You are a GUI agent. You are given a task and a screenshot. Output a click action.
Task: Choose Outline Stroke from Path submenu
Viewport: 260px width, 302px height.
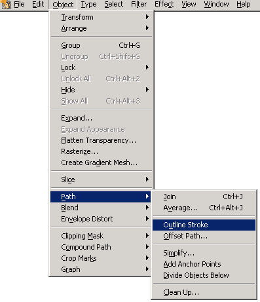tap(204, 225)
